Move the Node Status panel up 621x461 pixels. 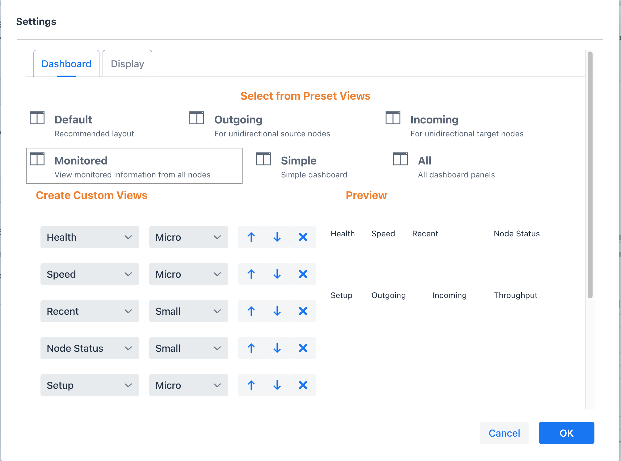pos(251,348)
